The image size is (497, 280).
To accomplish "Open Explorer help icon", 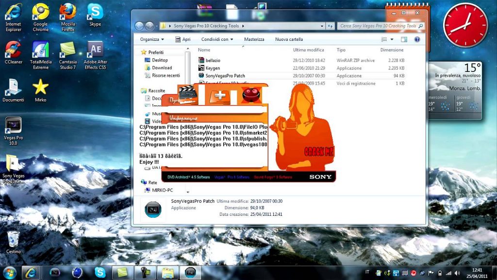I will [x=417, y=39].
